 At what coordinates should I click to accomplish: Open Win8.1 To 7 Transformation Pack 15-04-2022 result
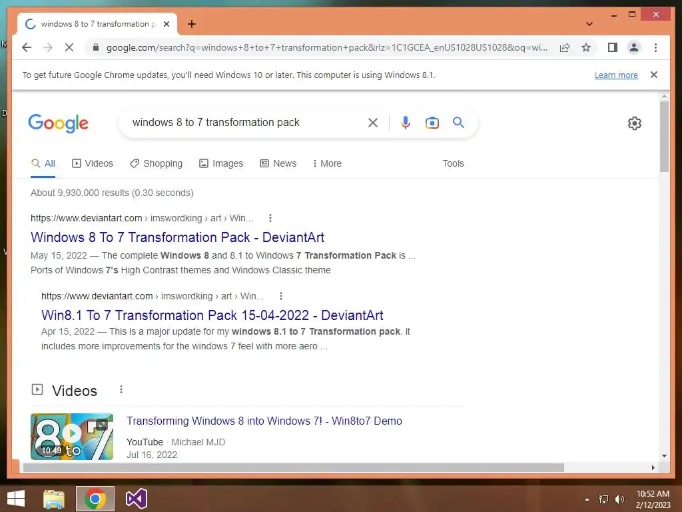pos(212,315)
